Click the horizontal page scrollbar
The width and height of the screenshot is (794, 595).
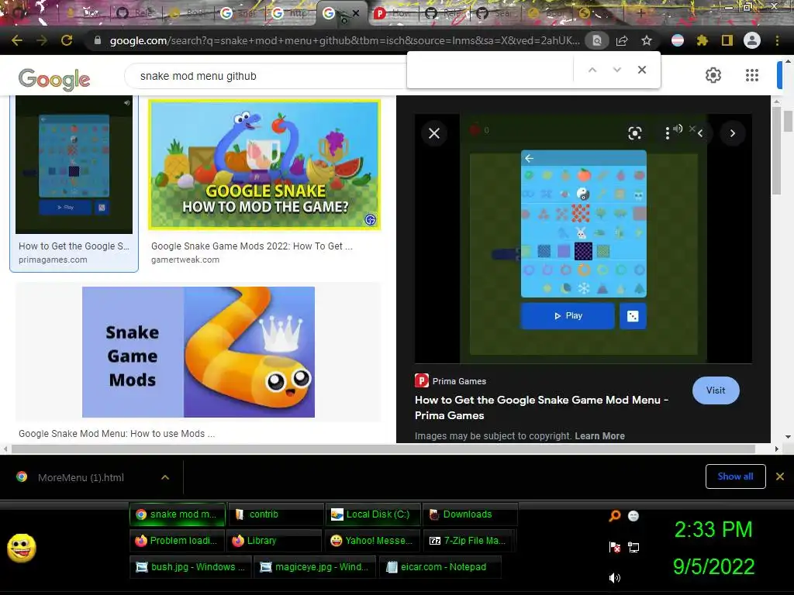pos(383,449)
